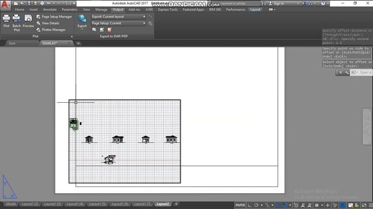
Task: Click the Export globe icon
Action: [x=82, y=19]
